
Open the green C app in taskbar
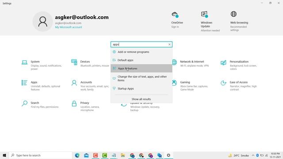pyautogui.click(x=105, y=155)
